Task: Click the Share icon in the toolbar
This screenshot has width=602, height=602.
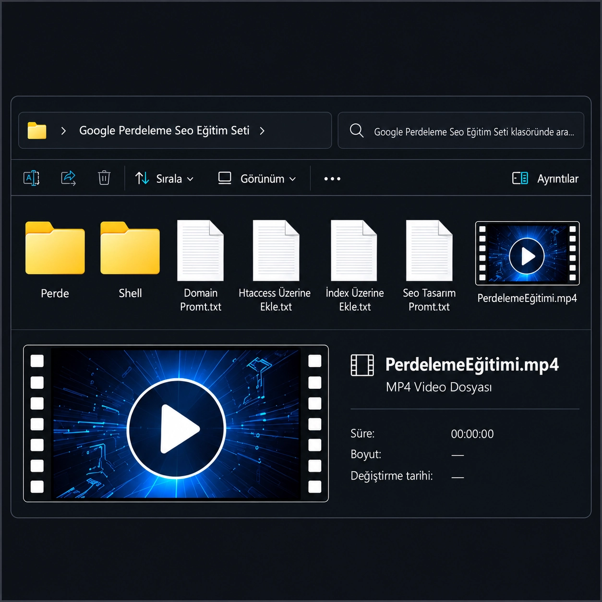Action: 68,179
